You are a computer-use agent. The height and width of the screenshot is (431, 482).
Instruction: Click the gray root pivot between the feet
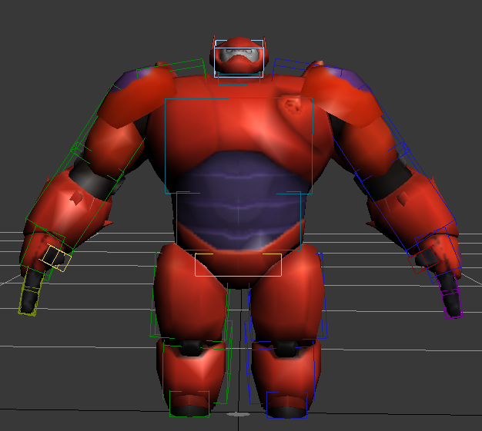pyautogui.click(x=240, y=415)
